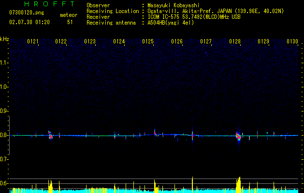Click the 1.1 kHz axis label
304x193 pixels.
tap(4, 63)
